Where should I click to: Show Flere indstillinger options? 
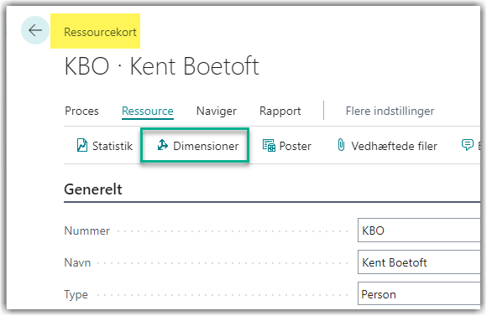click(390, 111)
